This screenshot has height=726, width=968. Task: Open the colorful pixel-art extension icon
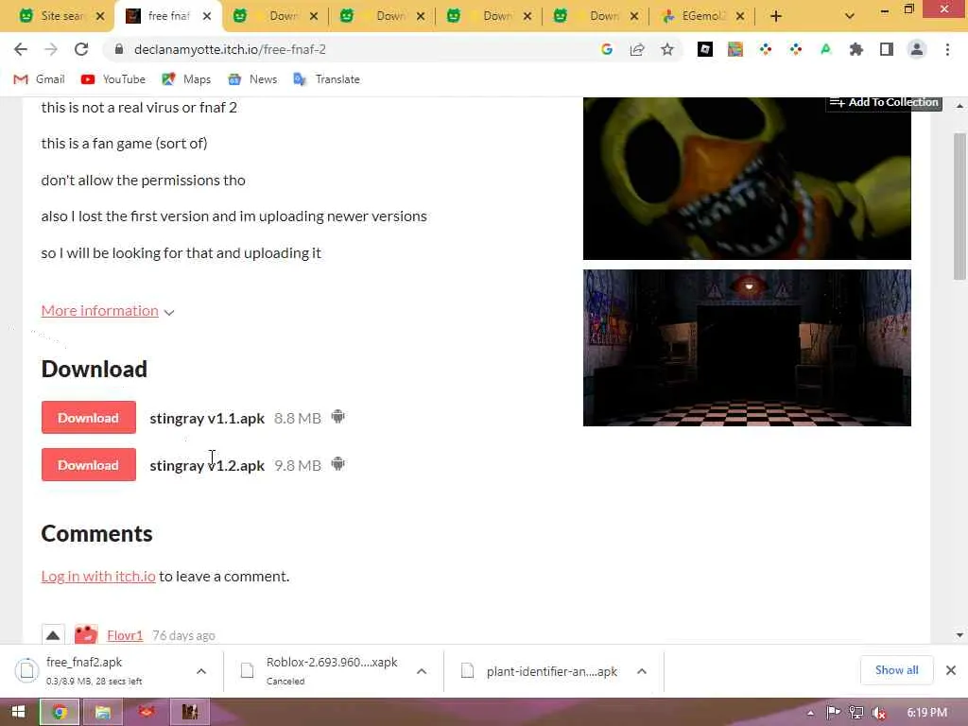click(x=735, y=49)
